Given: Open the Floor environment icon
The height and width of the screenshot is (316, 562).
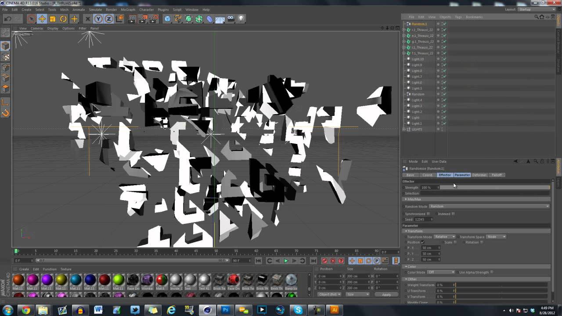Looking at the screenshot, I should point(220,19).
